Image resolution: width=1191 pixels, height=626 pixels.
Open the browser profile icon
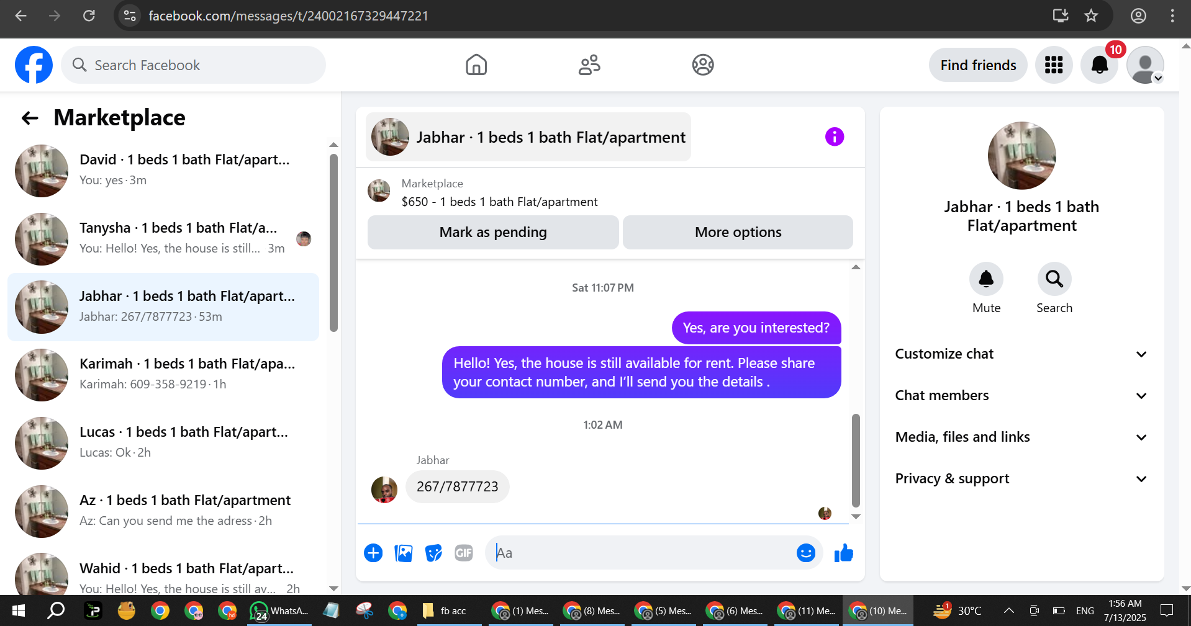[1138, 16]
